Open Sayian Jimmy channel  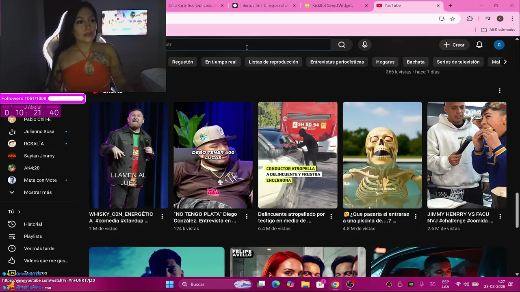tap(39, 156)
